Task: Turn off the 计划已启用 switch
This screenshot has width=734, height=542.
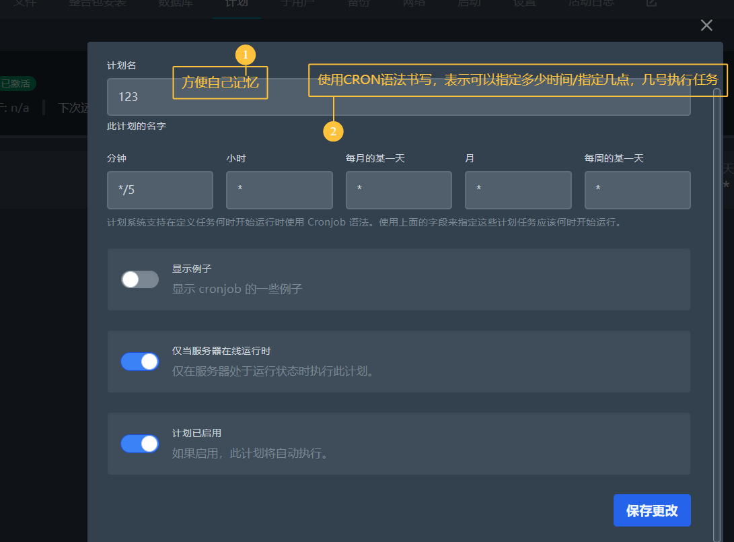Action: click(x=140, y=444)
